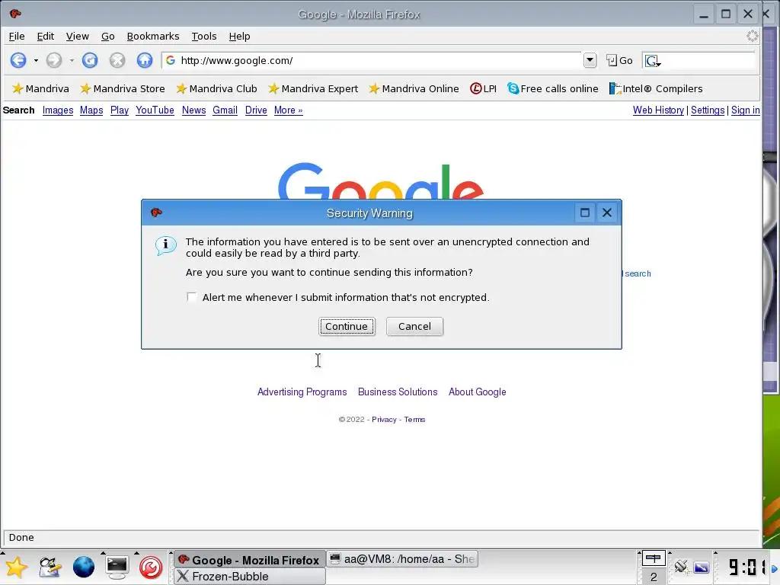Click the Stop loading icon
This screenshot has height=585, width=780.
pyautogui.click(x=117, y=61)
